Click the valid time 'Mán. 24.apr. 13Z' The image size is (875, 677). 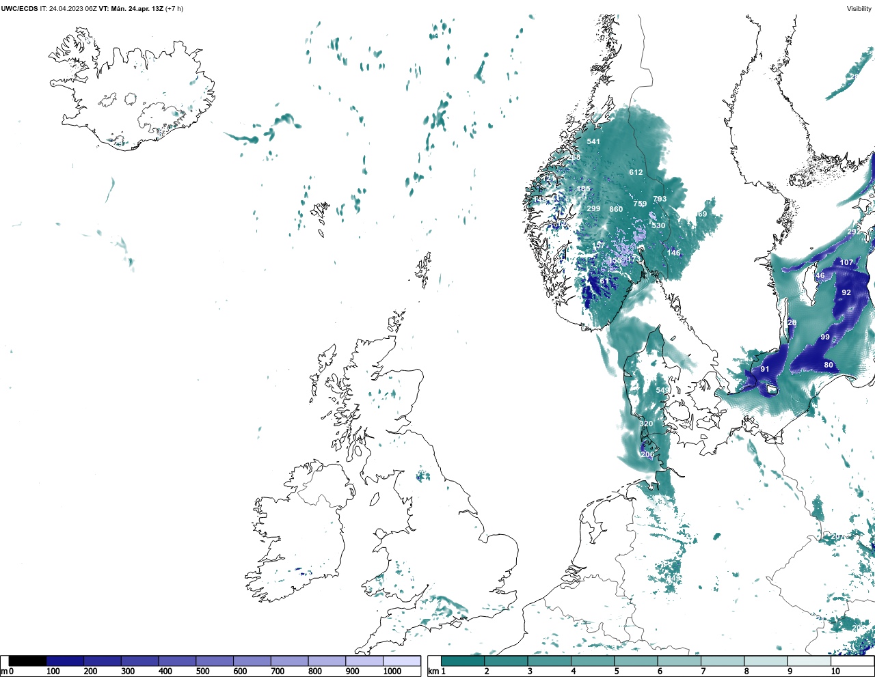click(x=137, y=9)
